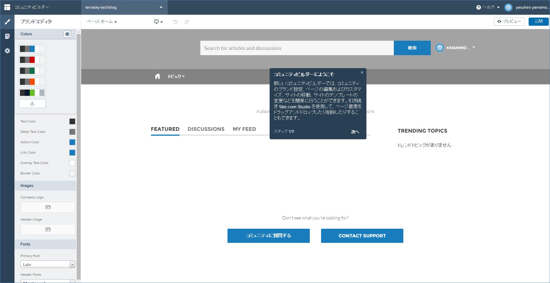Click the Company Logo image placeholder
Image resolution: width=550 pixels, height=283 pixels.
pyautogui.click(x=48, y=207)
